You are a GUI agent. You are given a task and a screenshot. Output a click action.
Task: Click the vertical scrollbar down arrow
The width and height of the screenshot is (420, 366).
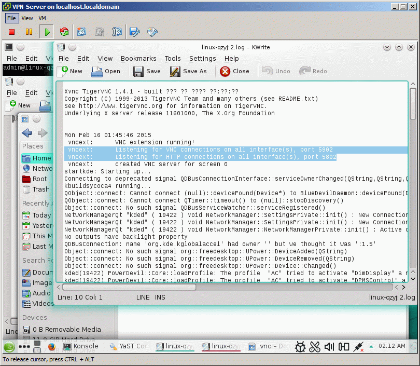pos(413,279)
